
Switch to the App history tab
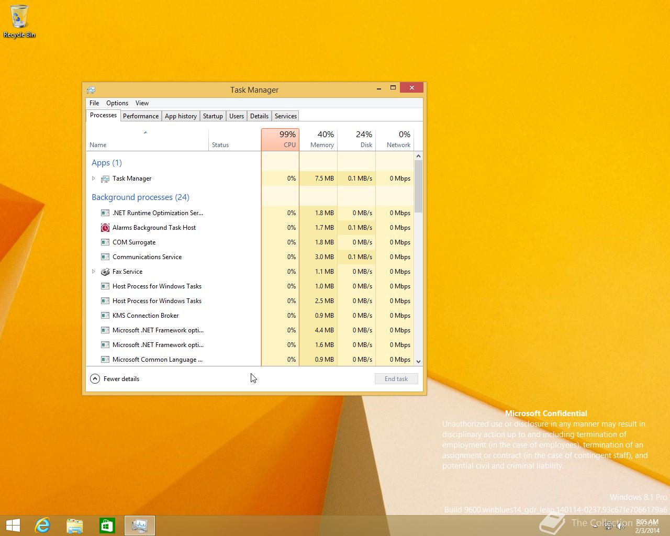pos(181,116)
